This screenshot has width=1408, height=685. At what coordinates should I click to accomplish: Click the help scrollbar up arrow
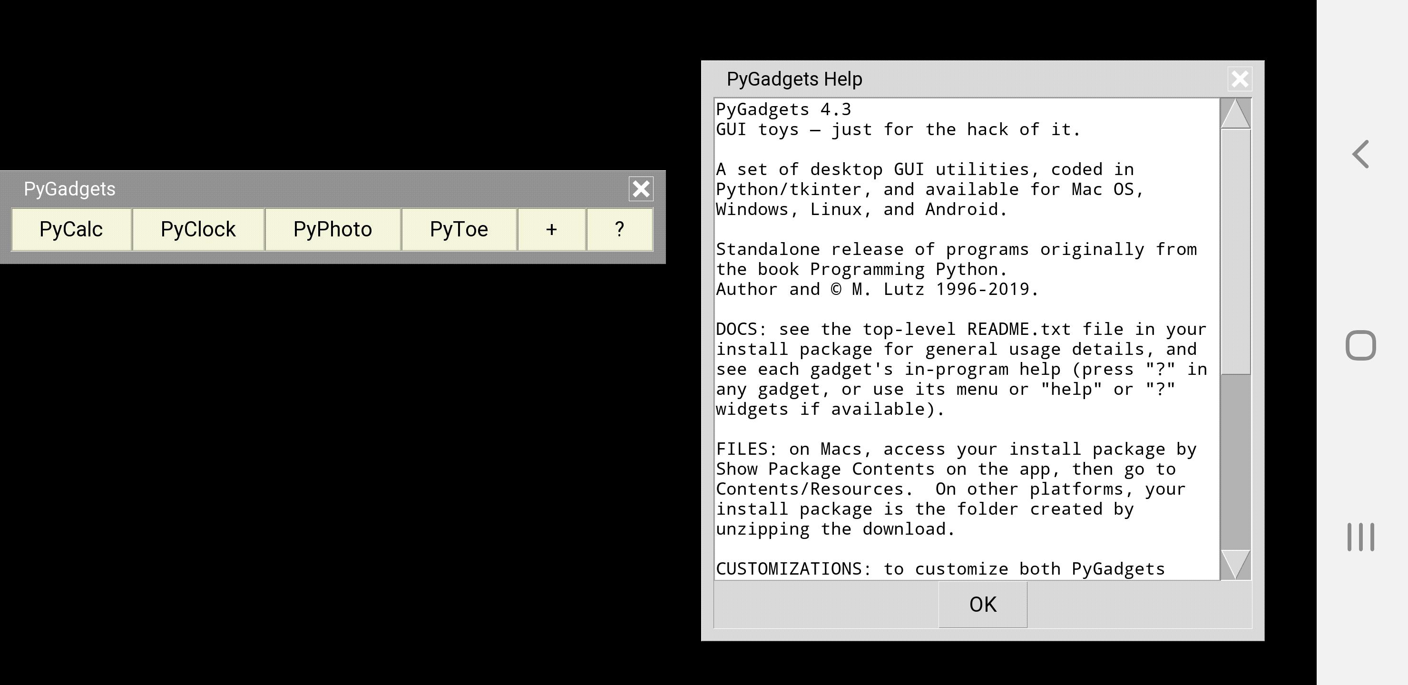tap(1235, 114)
